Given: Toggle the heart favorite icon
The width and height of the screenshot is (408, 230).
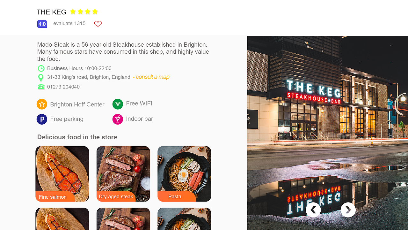Looking at the screenshot, I should click(98, 24).
